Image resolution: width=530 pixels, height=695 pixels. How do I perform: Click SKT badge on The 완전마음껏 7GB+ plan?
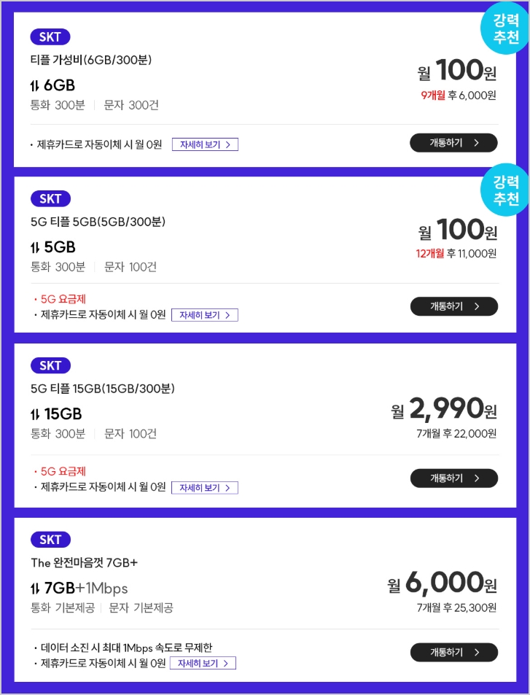point(50,540)
